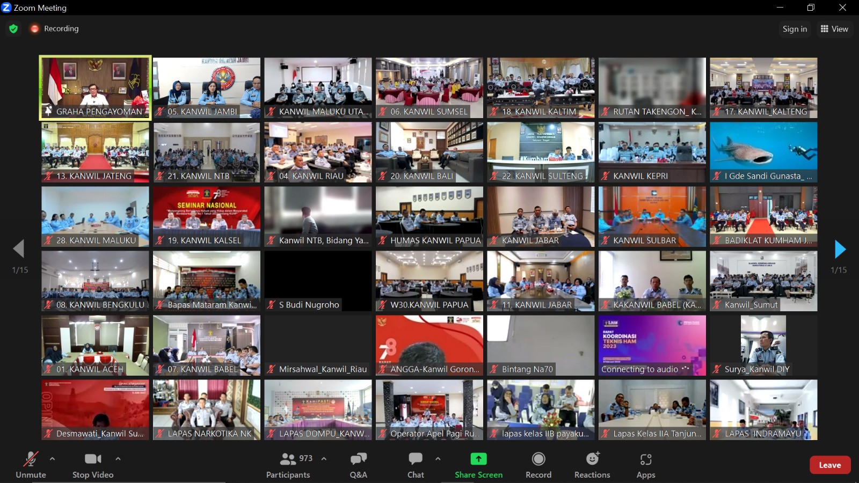The height and width of the screenshot is (483, 859).
Task: Open the Participants panel
Action: (288, 465)
